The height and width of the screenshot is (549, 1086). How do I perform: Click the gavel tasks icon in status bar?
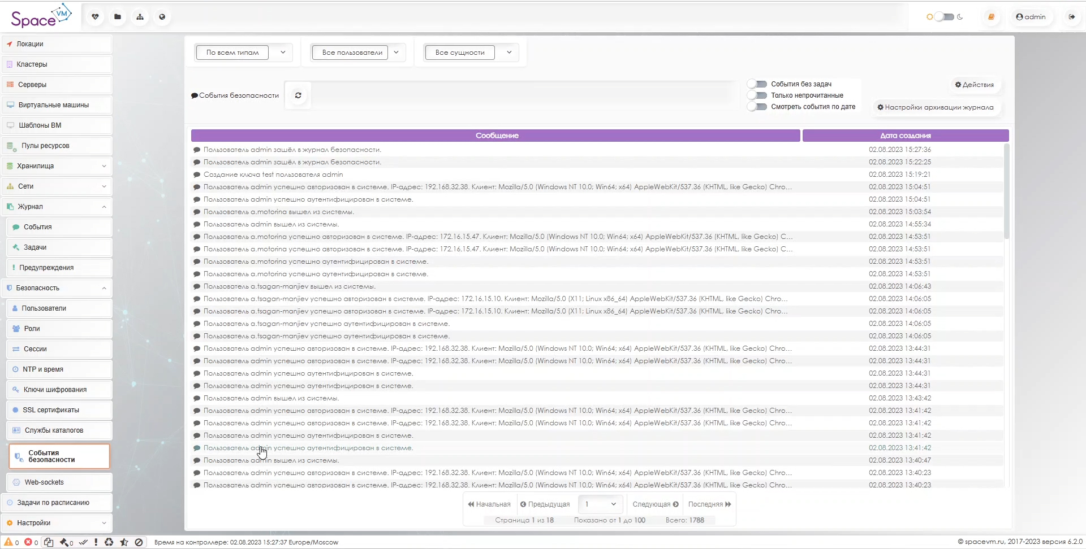(67, 542)
